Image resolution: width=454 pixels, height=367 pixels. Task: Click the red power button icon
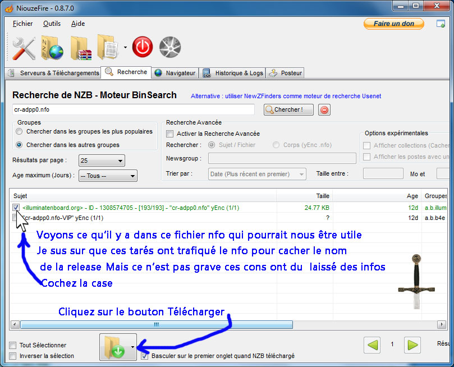[143, 47]
